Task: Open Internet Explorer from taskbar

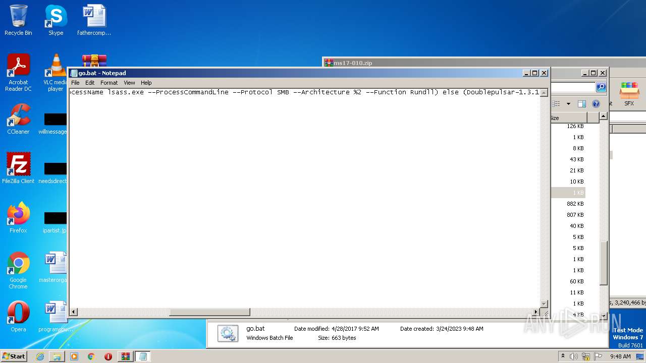Action: click(40, 356)
